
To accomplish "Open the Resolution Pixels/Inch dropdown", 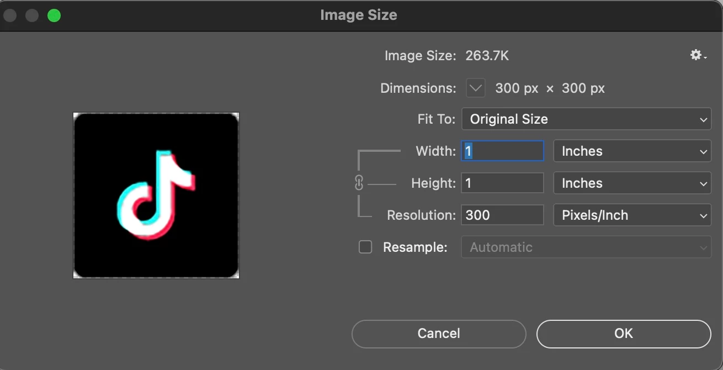I will point(632,215).
